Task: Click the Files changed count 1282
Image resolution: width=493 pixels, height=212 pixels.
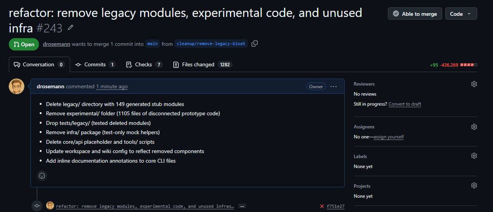Action: [225, 65]
